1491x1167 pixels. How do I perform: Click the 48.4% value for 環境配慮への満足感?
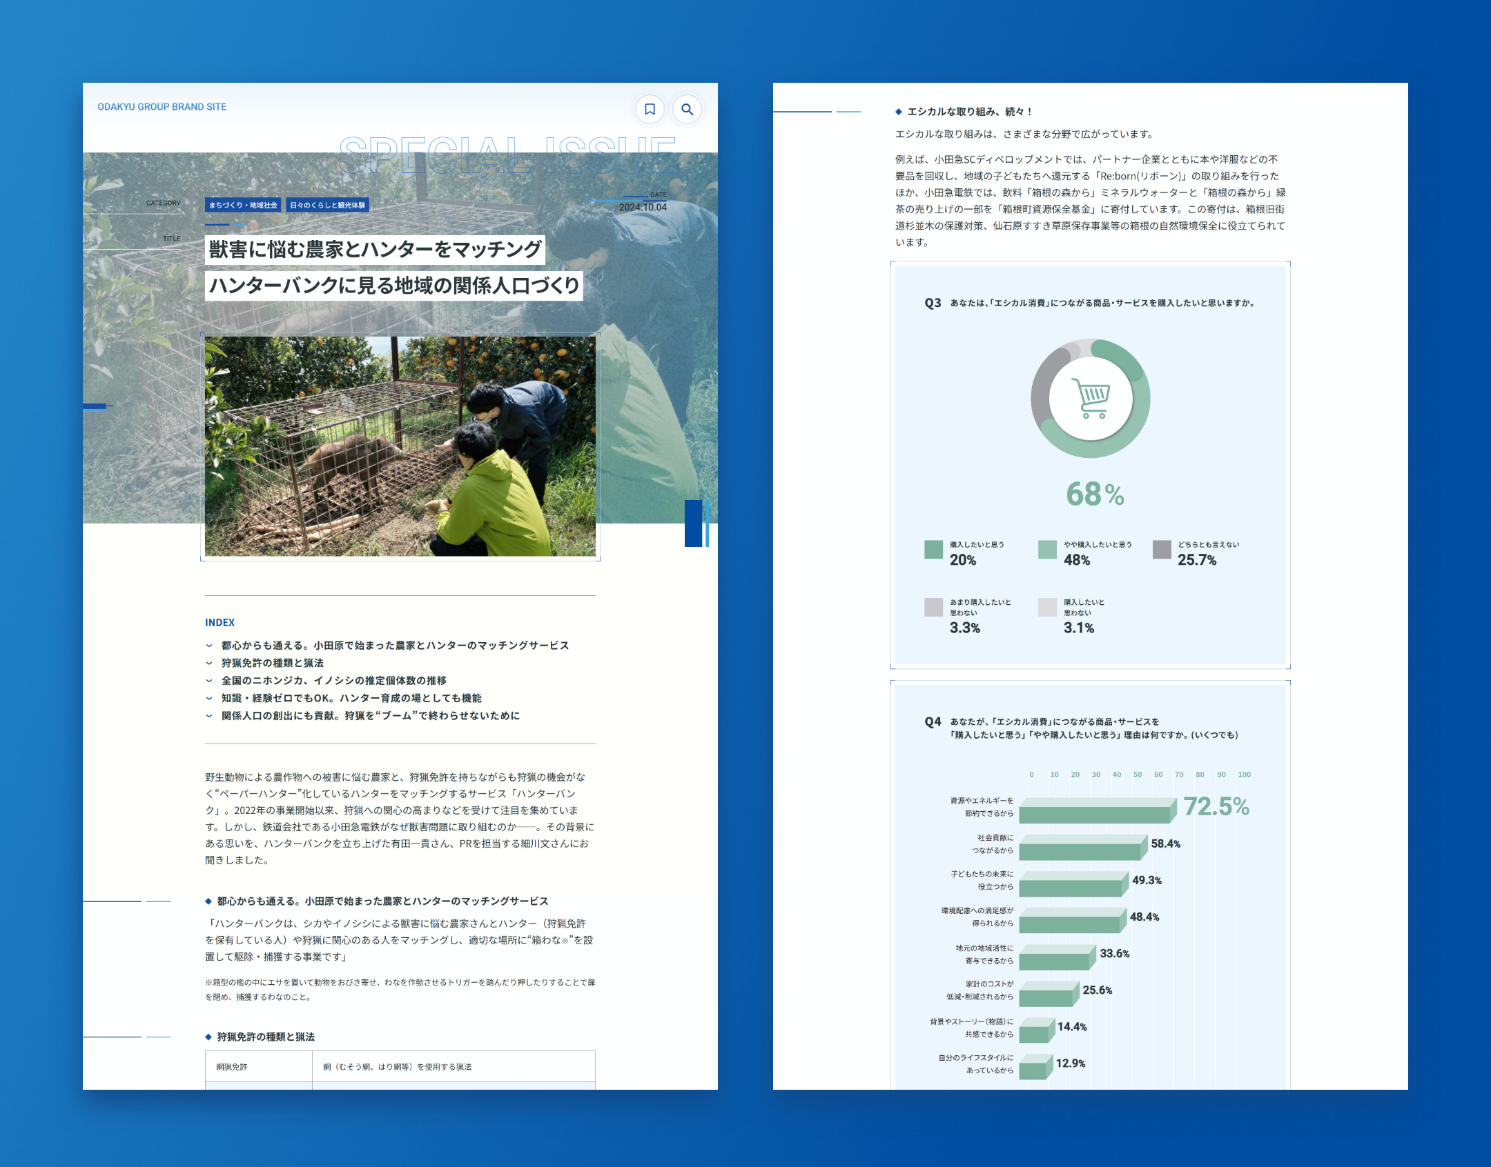click(1144, 917)
